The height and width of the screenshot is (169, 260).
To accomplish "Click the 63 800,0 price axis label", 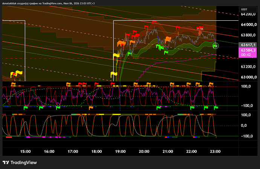I will 248,35.
